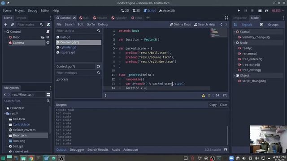Screen dimensions: 287x161
Task: Open Floor scene in editor icon
Action: [x=43, y=37]
